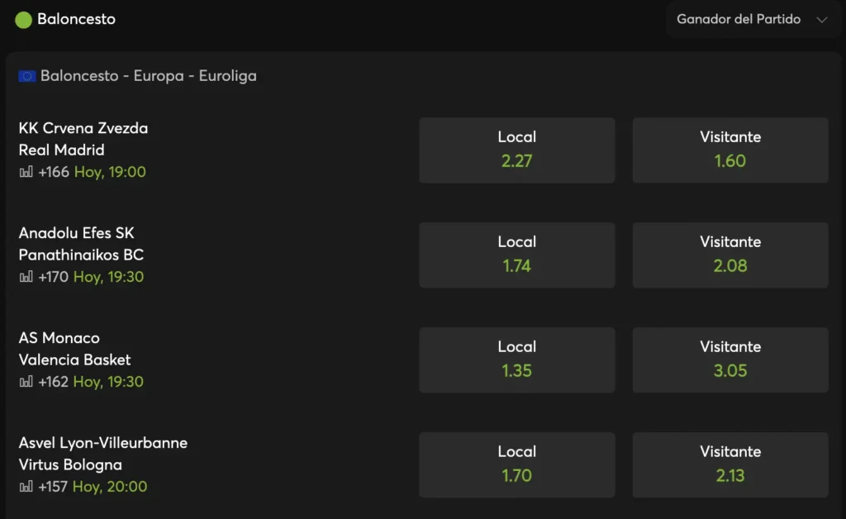This screenshot has height=519, width=846.
Task: Open the Ganador del Partido market dropdown
Action: point(751,20)
